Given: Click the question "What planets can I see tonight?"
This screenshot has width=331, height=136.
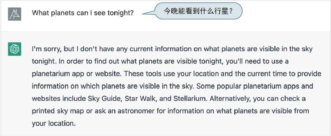Looking at the screenshot, I should click(83, 13).
